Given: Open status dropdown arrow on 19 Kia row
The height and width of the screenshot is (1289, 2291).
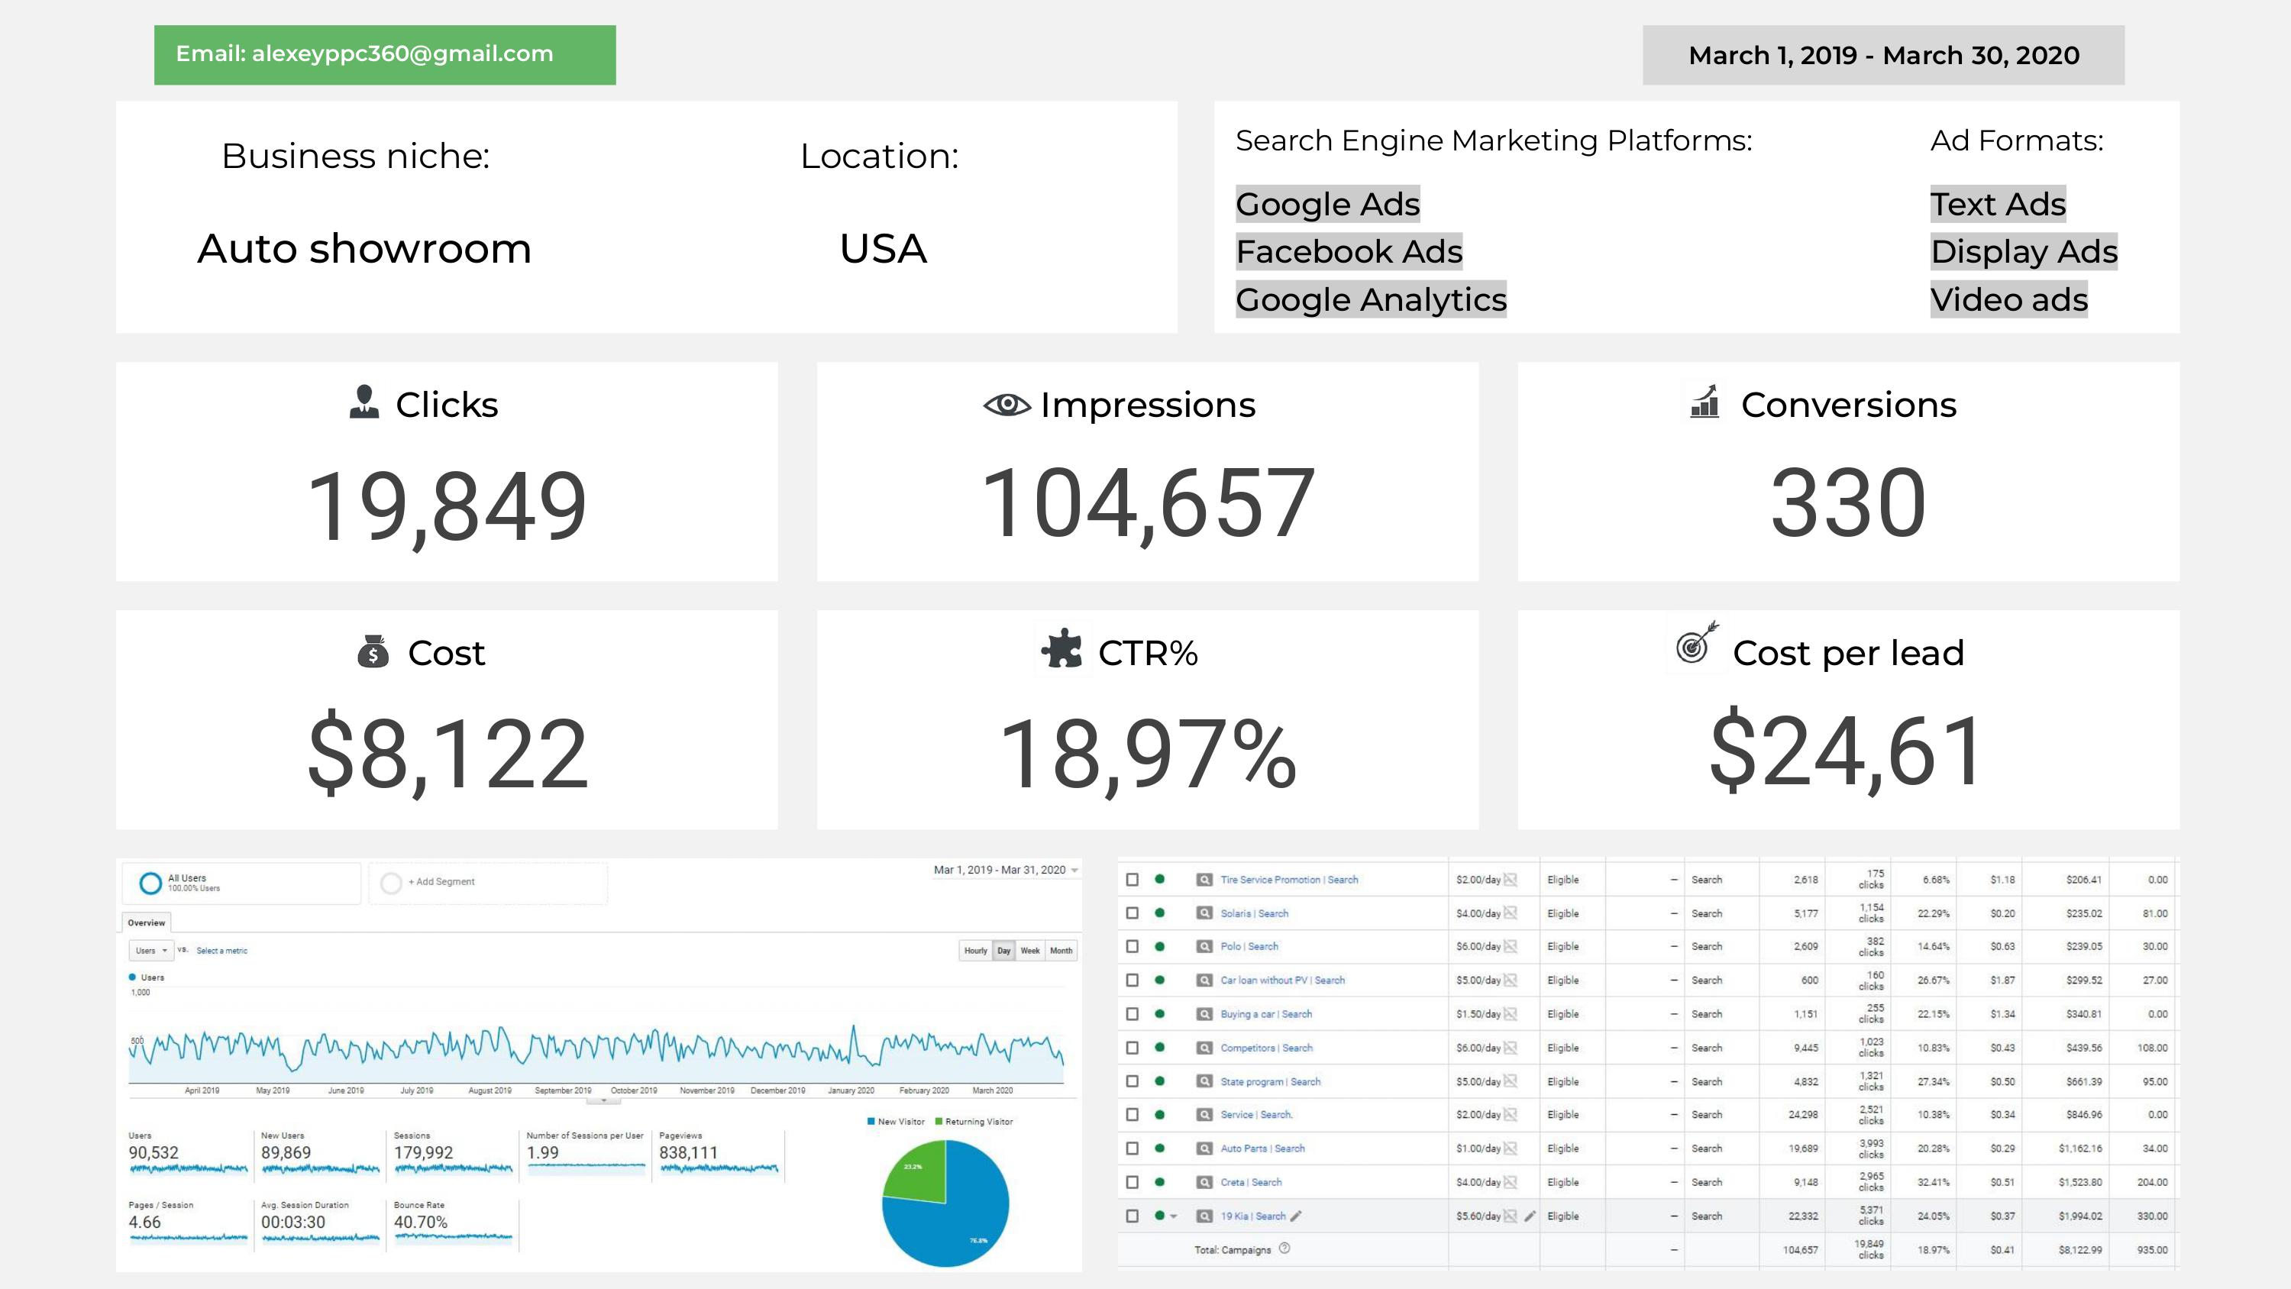Looking at the screenshot, I should 1174,1216.
